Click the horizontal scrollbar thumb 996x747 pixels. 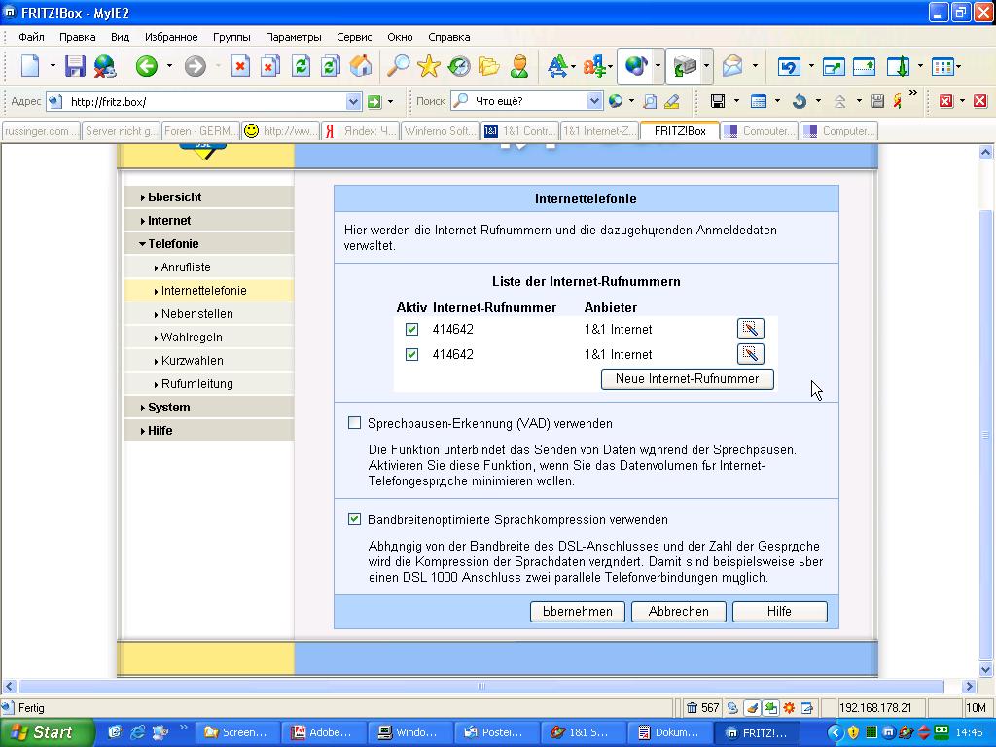point(480,686)
